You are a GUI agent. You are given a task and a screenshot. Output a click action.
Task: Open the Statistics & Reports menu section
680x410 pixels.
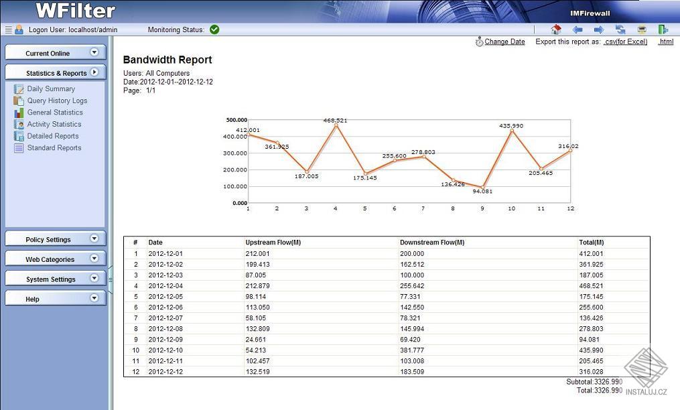pyautogui.click(x=56, y=72)
